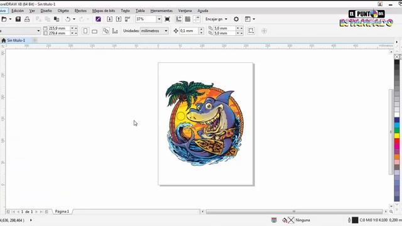The image size is (402, 226).
Task: Pick the orange swatch in the color palette
Action: [397, 156]
